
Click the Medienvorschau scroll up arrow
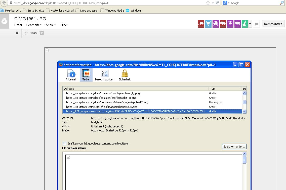[x=244, y=154]
